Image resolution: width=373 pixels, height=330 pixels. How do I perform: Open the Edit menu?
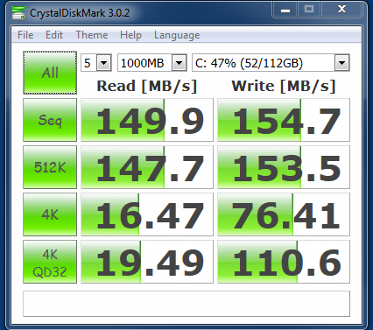[54, 35]
